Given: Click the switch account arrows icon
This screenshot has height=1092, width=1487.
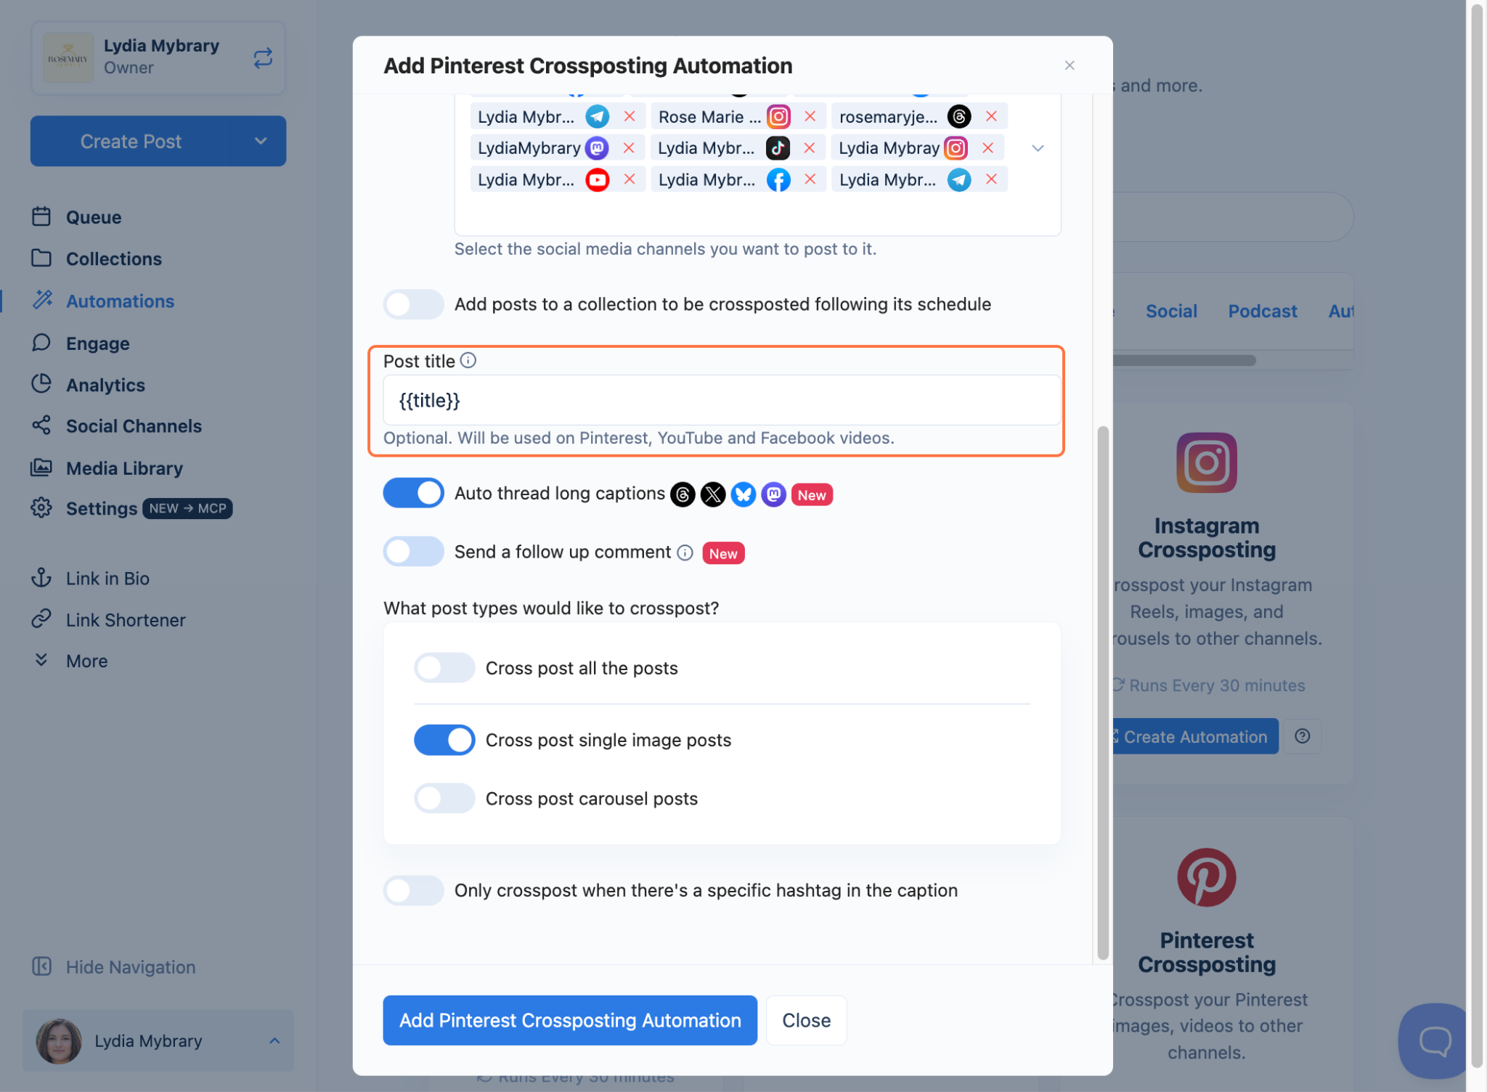Looking at the screenshot, I should pos(263,57).
